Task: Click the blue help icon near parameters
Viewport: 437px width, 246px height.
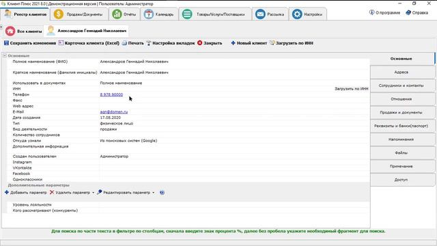Action: point(162,193)
